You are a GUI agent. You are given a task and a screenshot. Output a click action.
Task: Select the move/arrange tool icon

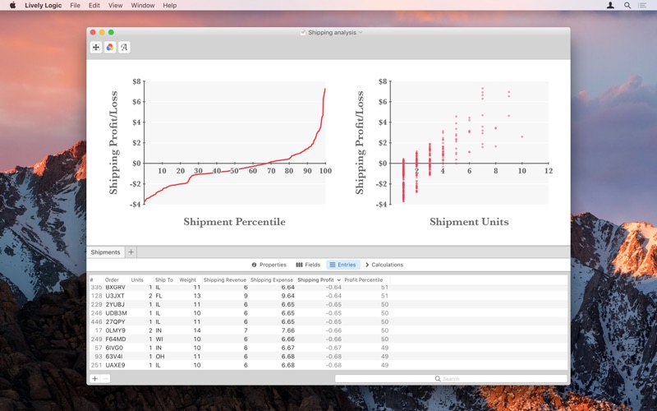pos(96,48)
